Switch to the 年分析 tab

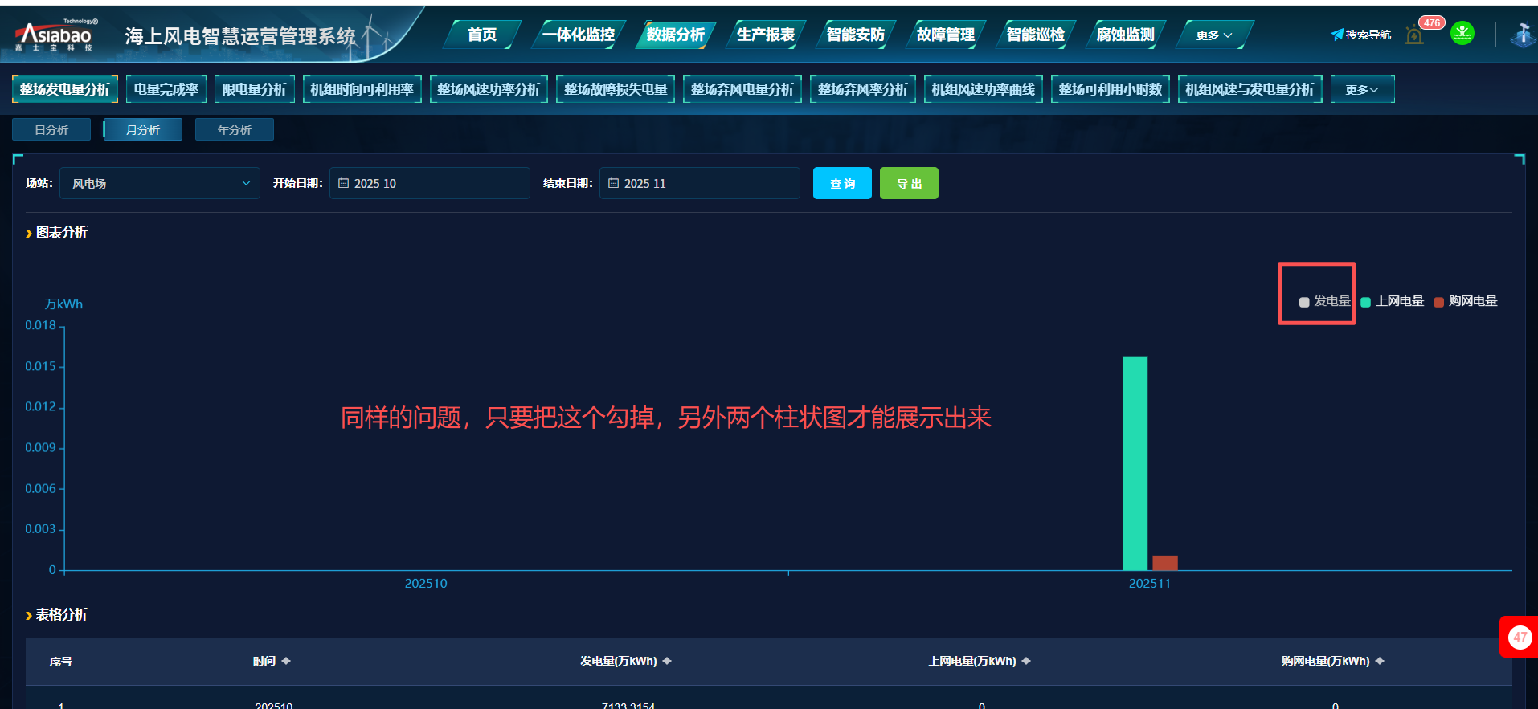pos(234,130)
